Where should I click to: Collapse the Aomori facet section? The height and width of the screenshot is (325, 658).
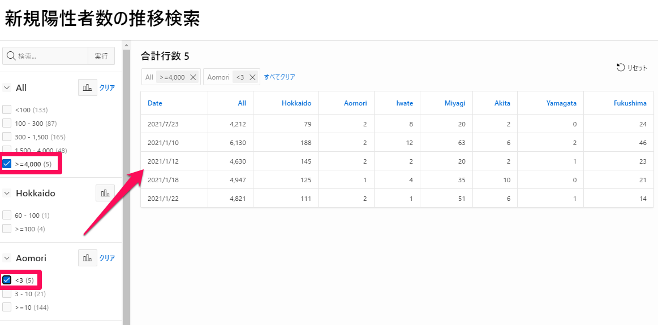[7, 258]
